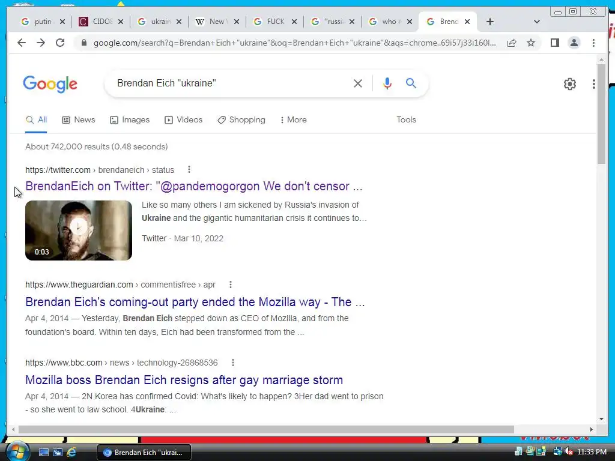Viewport: 615px width, 461px height.
Task: Open options for theguardian.com result
Action: point(231,284)
